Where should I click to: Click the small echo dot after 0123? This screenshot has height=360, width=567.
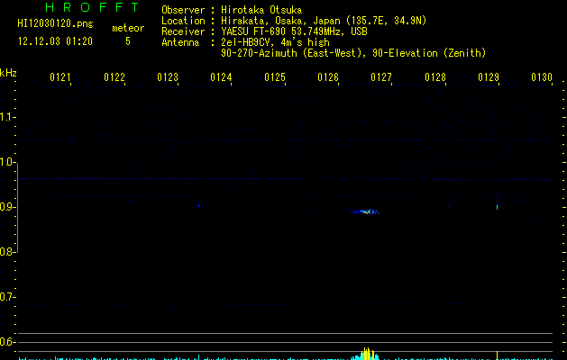pos(198,205)
